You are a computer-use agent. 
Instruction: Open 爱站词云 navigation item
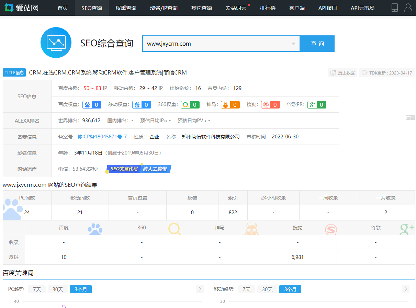[236, 8]
